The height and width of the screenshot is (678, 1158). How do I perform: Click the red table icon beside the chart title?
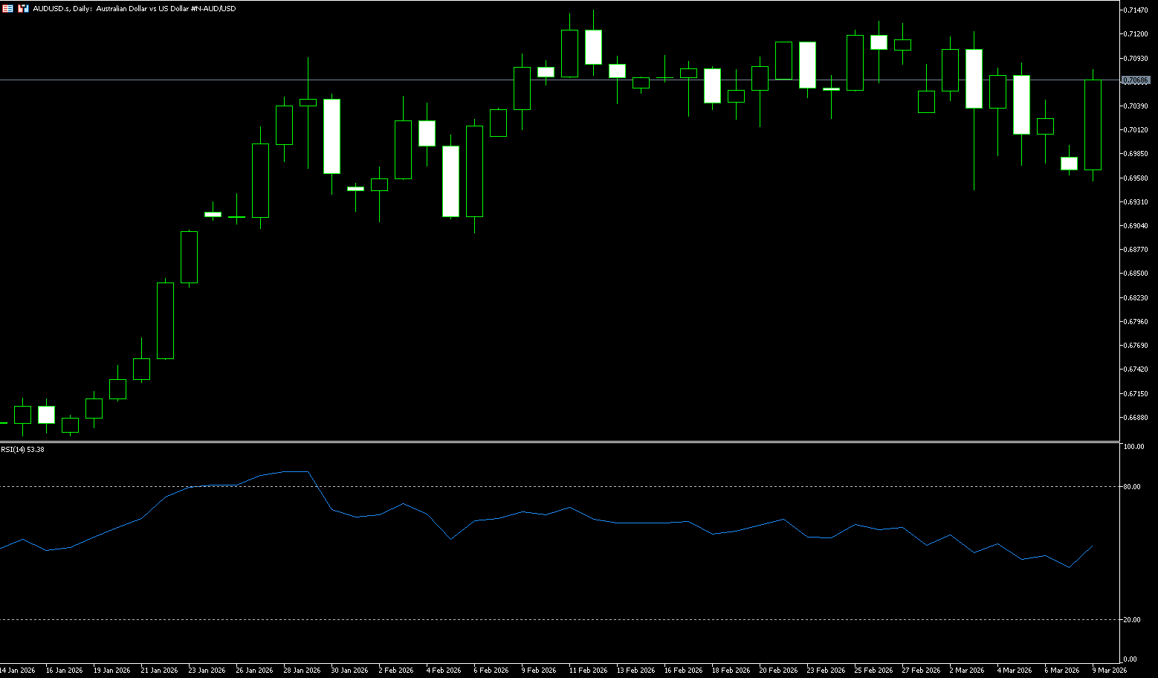7,8
